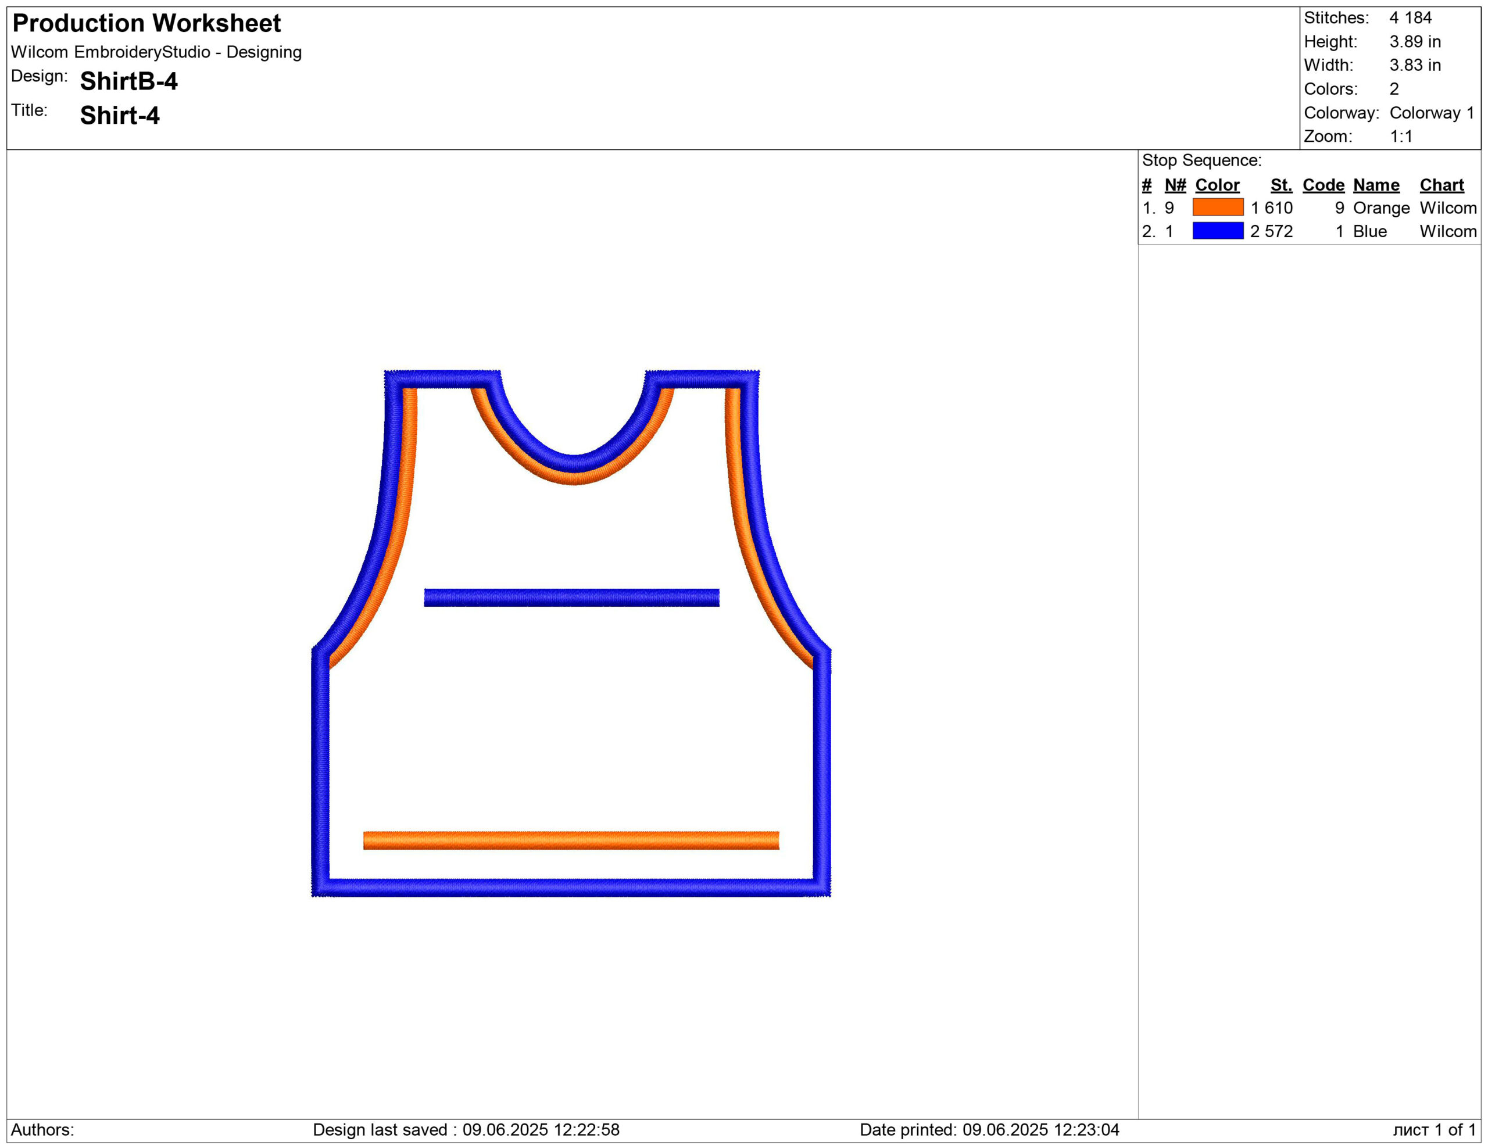Click the Shirt-4 title text
The width and height of the screenshot is (1488, 1145).
[120, 115]
